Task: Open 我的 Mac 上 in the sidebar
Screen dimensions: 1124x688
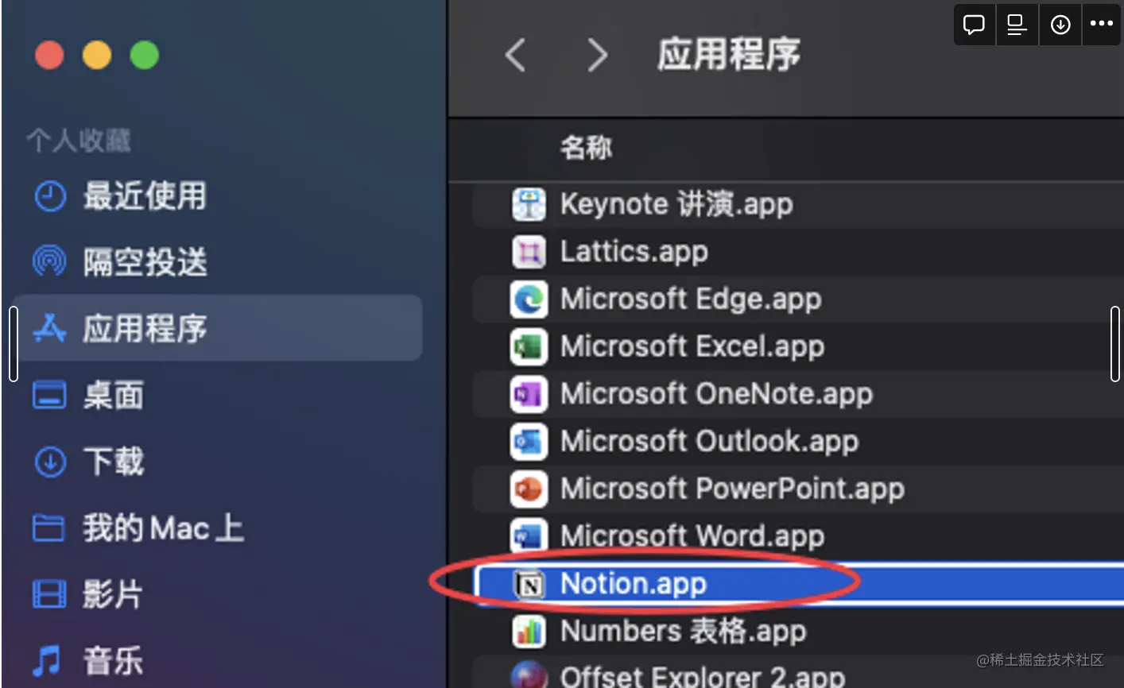Action: coord(163,528)
